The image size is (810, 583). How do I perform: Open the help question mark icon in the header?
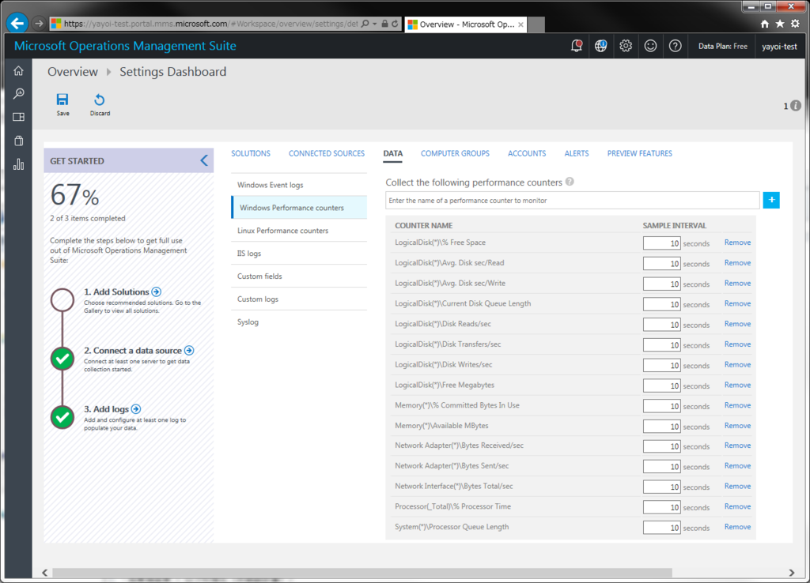[676, 46]
